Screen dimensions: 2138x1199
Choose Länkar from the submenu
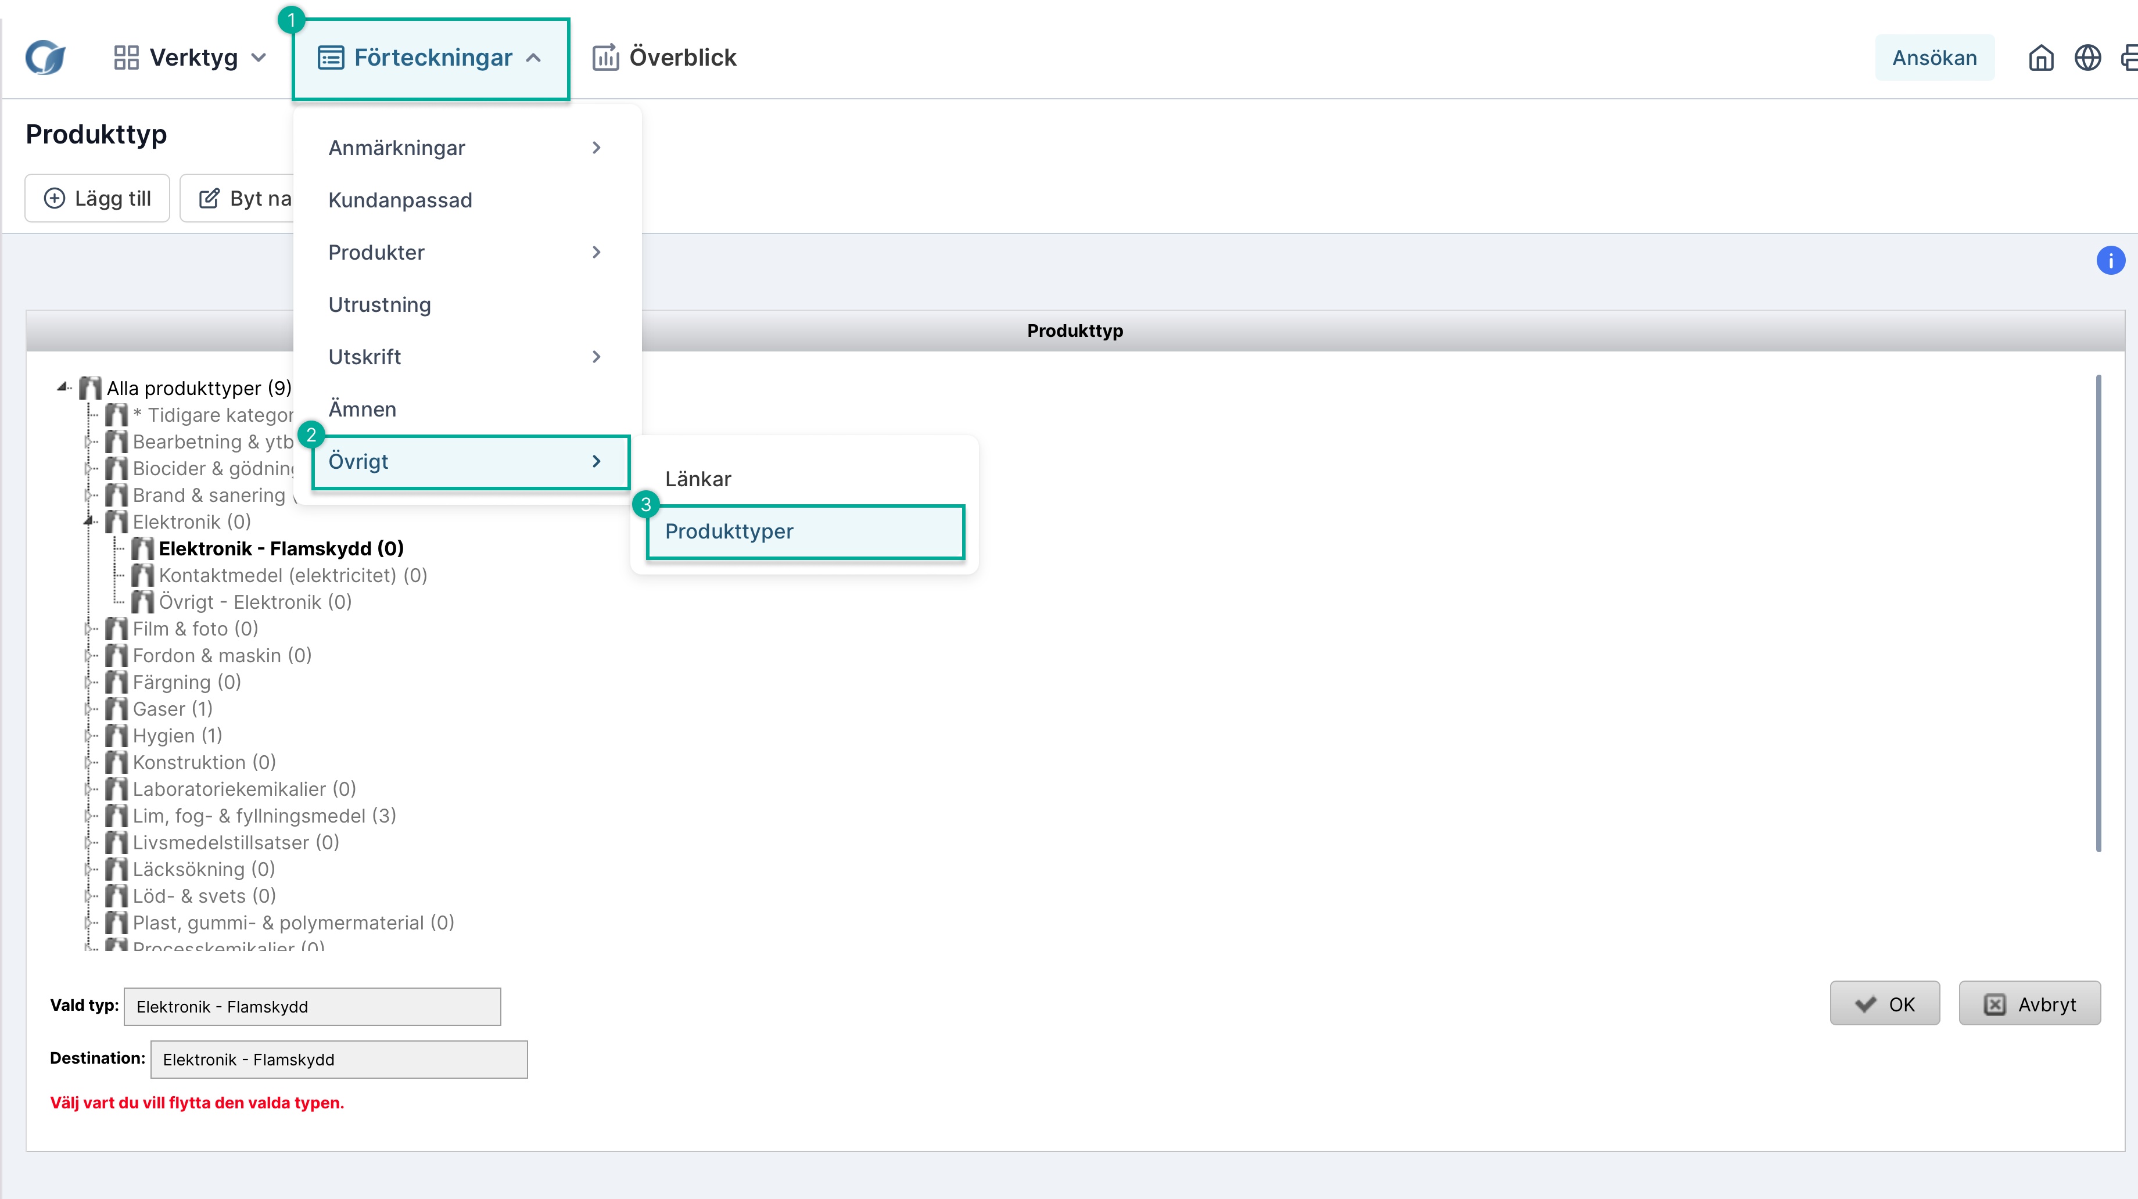click(x=698, y=479)
